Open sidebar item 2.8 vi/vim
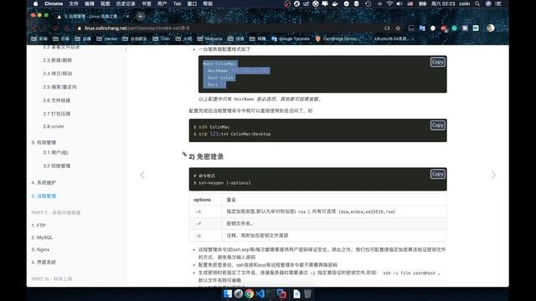This screenshot has width=536, height=301. pos(54,126)
